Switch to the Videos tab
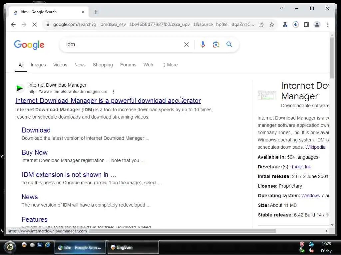This screenshot has width=341, height=255. [x=60, y=65]
